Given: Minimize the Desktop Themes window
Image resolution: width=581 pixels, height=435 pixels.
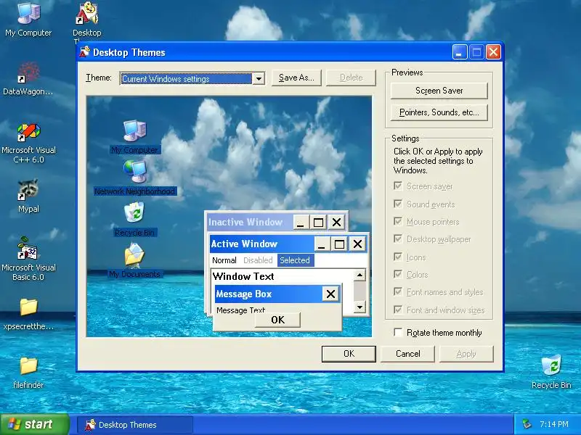Looking at the screenshot, I should (460, 52).
